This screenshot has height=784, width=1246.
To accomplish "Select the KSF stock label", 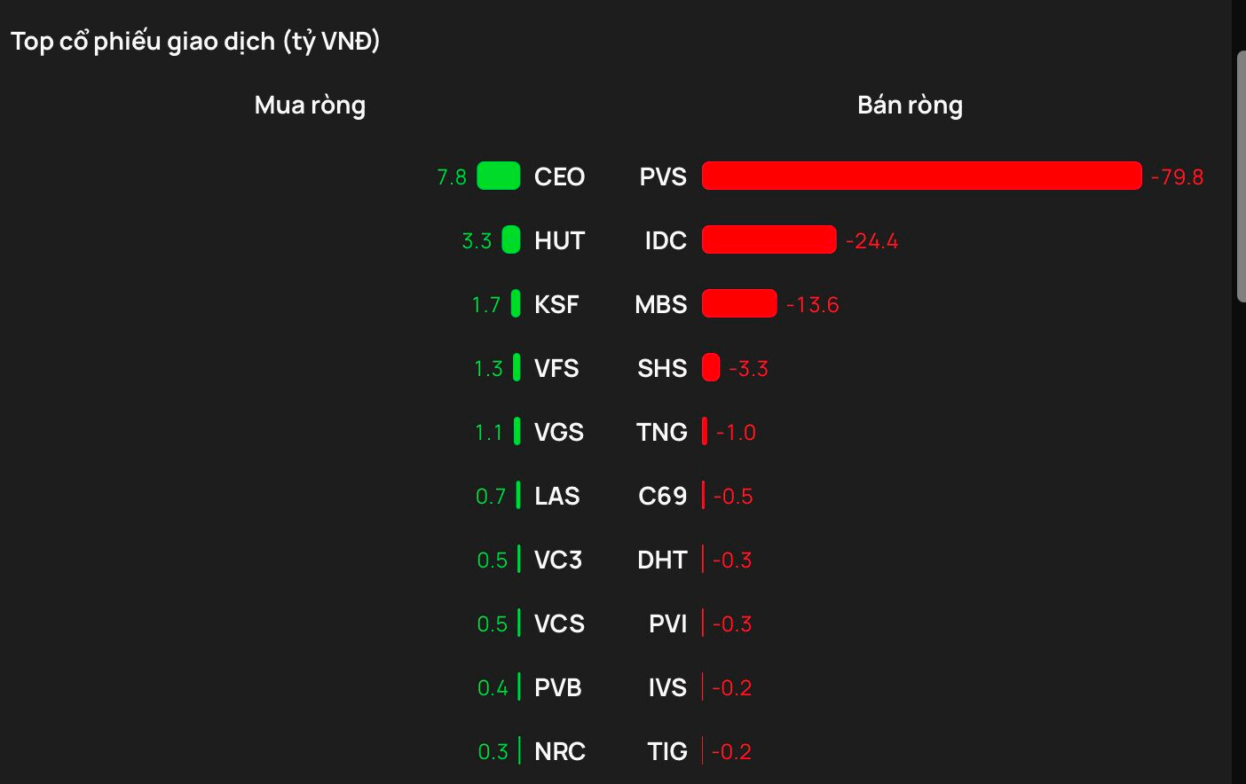I will 556,304.
